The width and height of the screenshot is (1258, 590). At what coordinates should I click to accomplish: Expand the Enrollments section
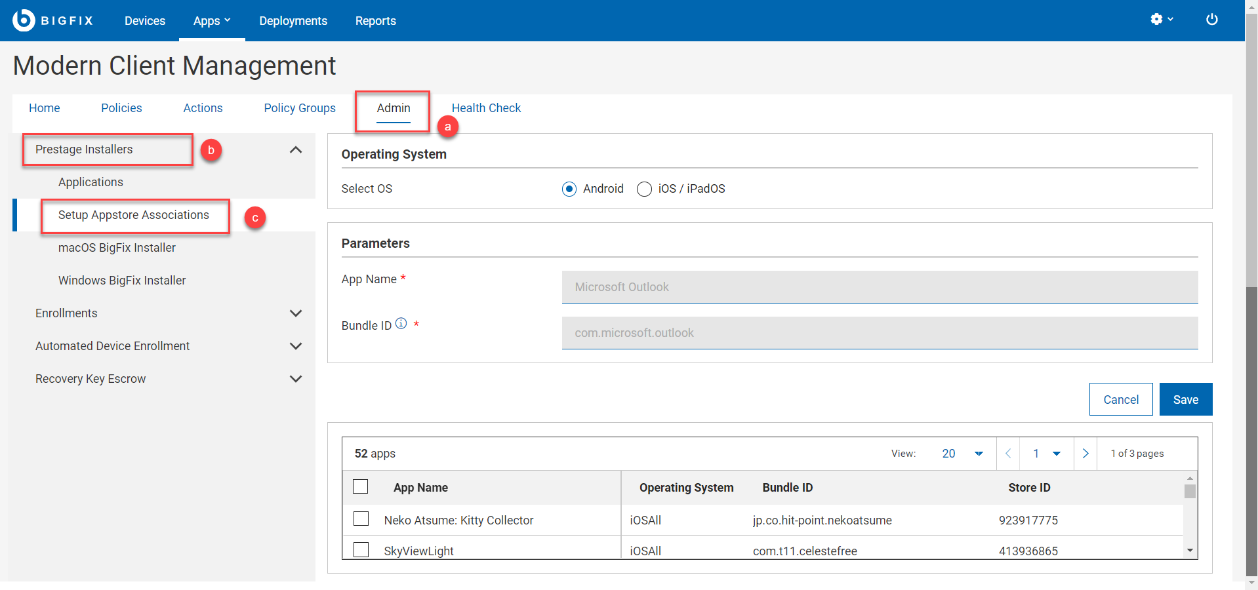tap(296, 313)
